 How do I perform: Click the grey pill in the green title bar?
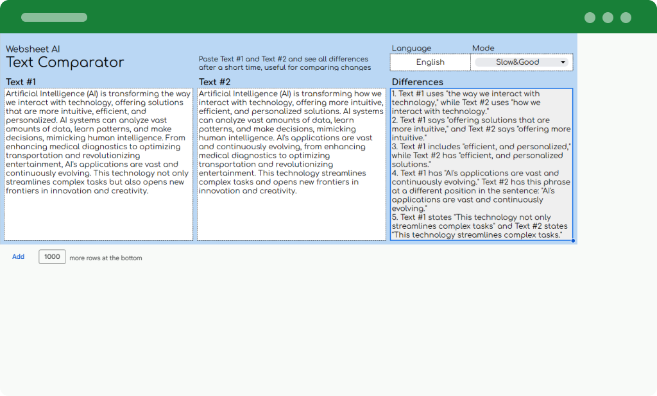tap(54, 17)
